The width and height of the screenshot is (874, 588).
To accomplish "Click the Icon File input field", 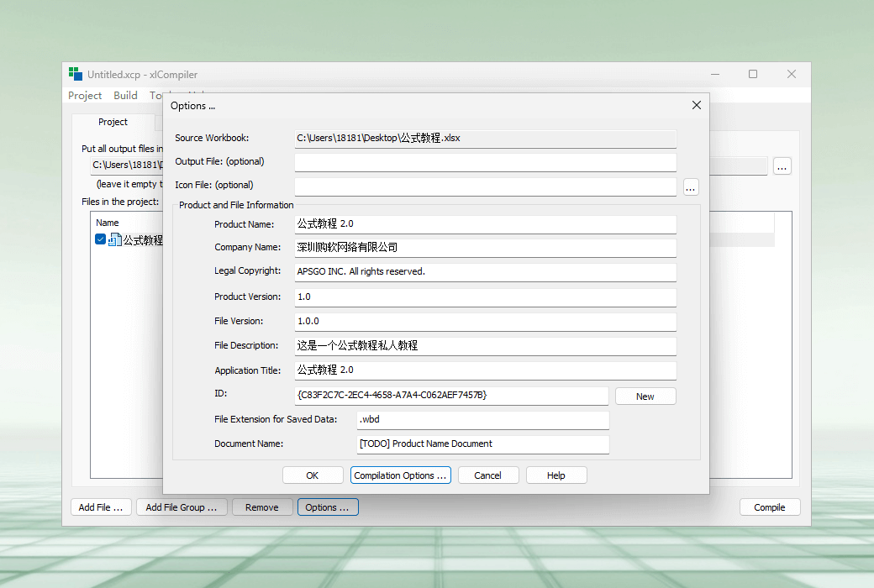I will (x=485, y=186).
